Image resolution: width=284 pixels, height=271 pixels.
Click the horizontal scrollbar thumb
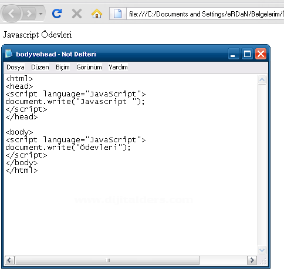pos(107,260)
